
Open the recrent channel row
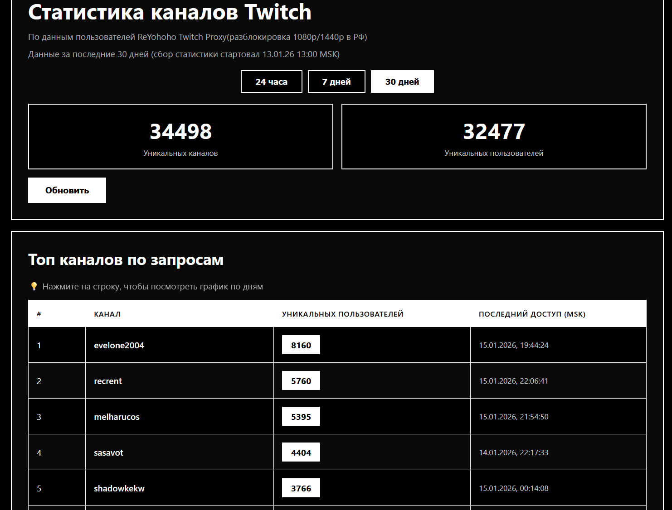pos(337,381)
